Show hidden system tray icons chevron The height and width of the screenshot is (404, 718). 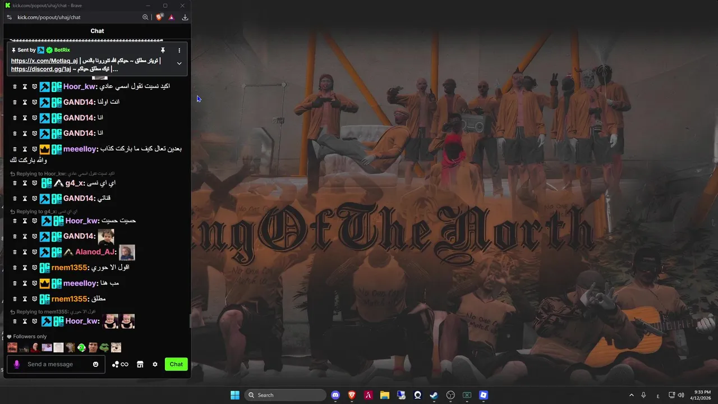tap(632, 395)
